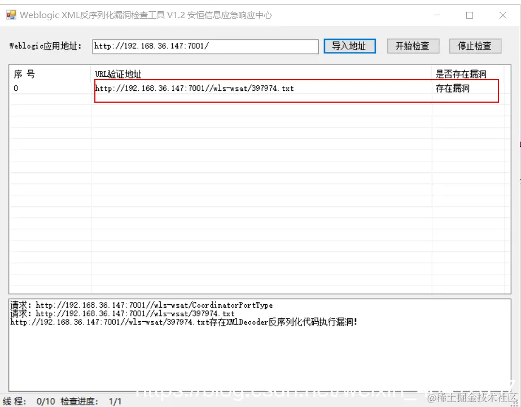Maximize the Weblogic tool window
521x407 pixels.
coord(470,15)
